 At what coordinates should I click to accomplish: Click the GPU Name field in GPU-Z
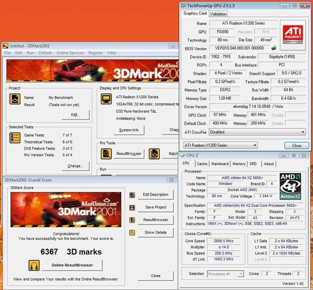(243, 23)
